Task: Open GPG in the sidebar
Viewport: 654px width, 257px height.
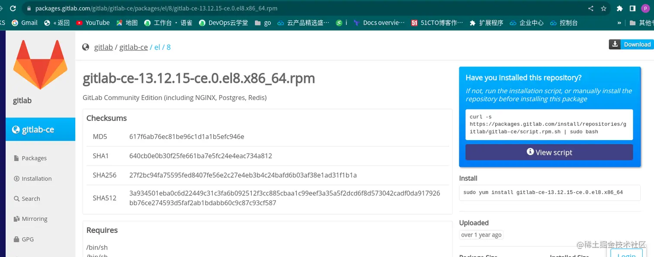Action: [x=24, y=239]
